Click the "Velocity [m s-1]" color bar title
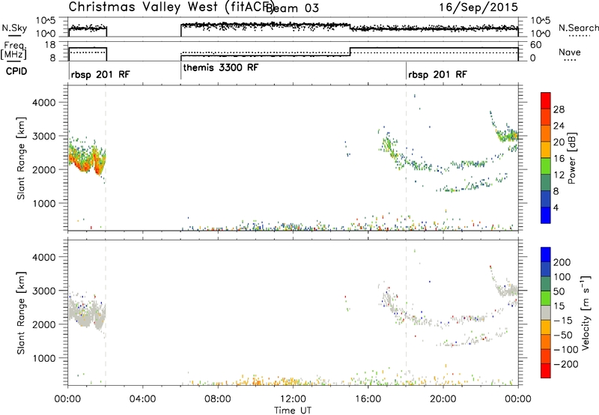This screenshot has height=415, width=599. 586,312
